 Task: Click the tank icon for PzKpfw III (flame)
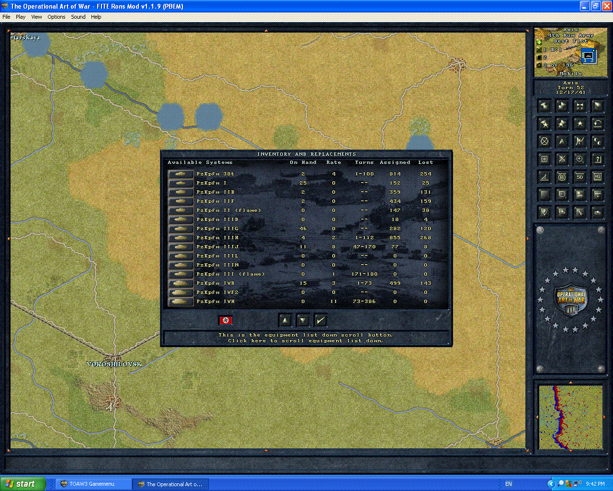181,274
